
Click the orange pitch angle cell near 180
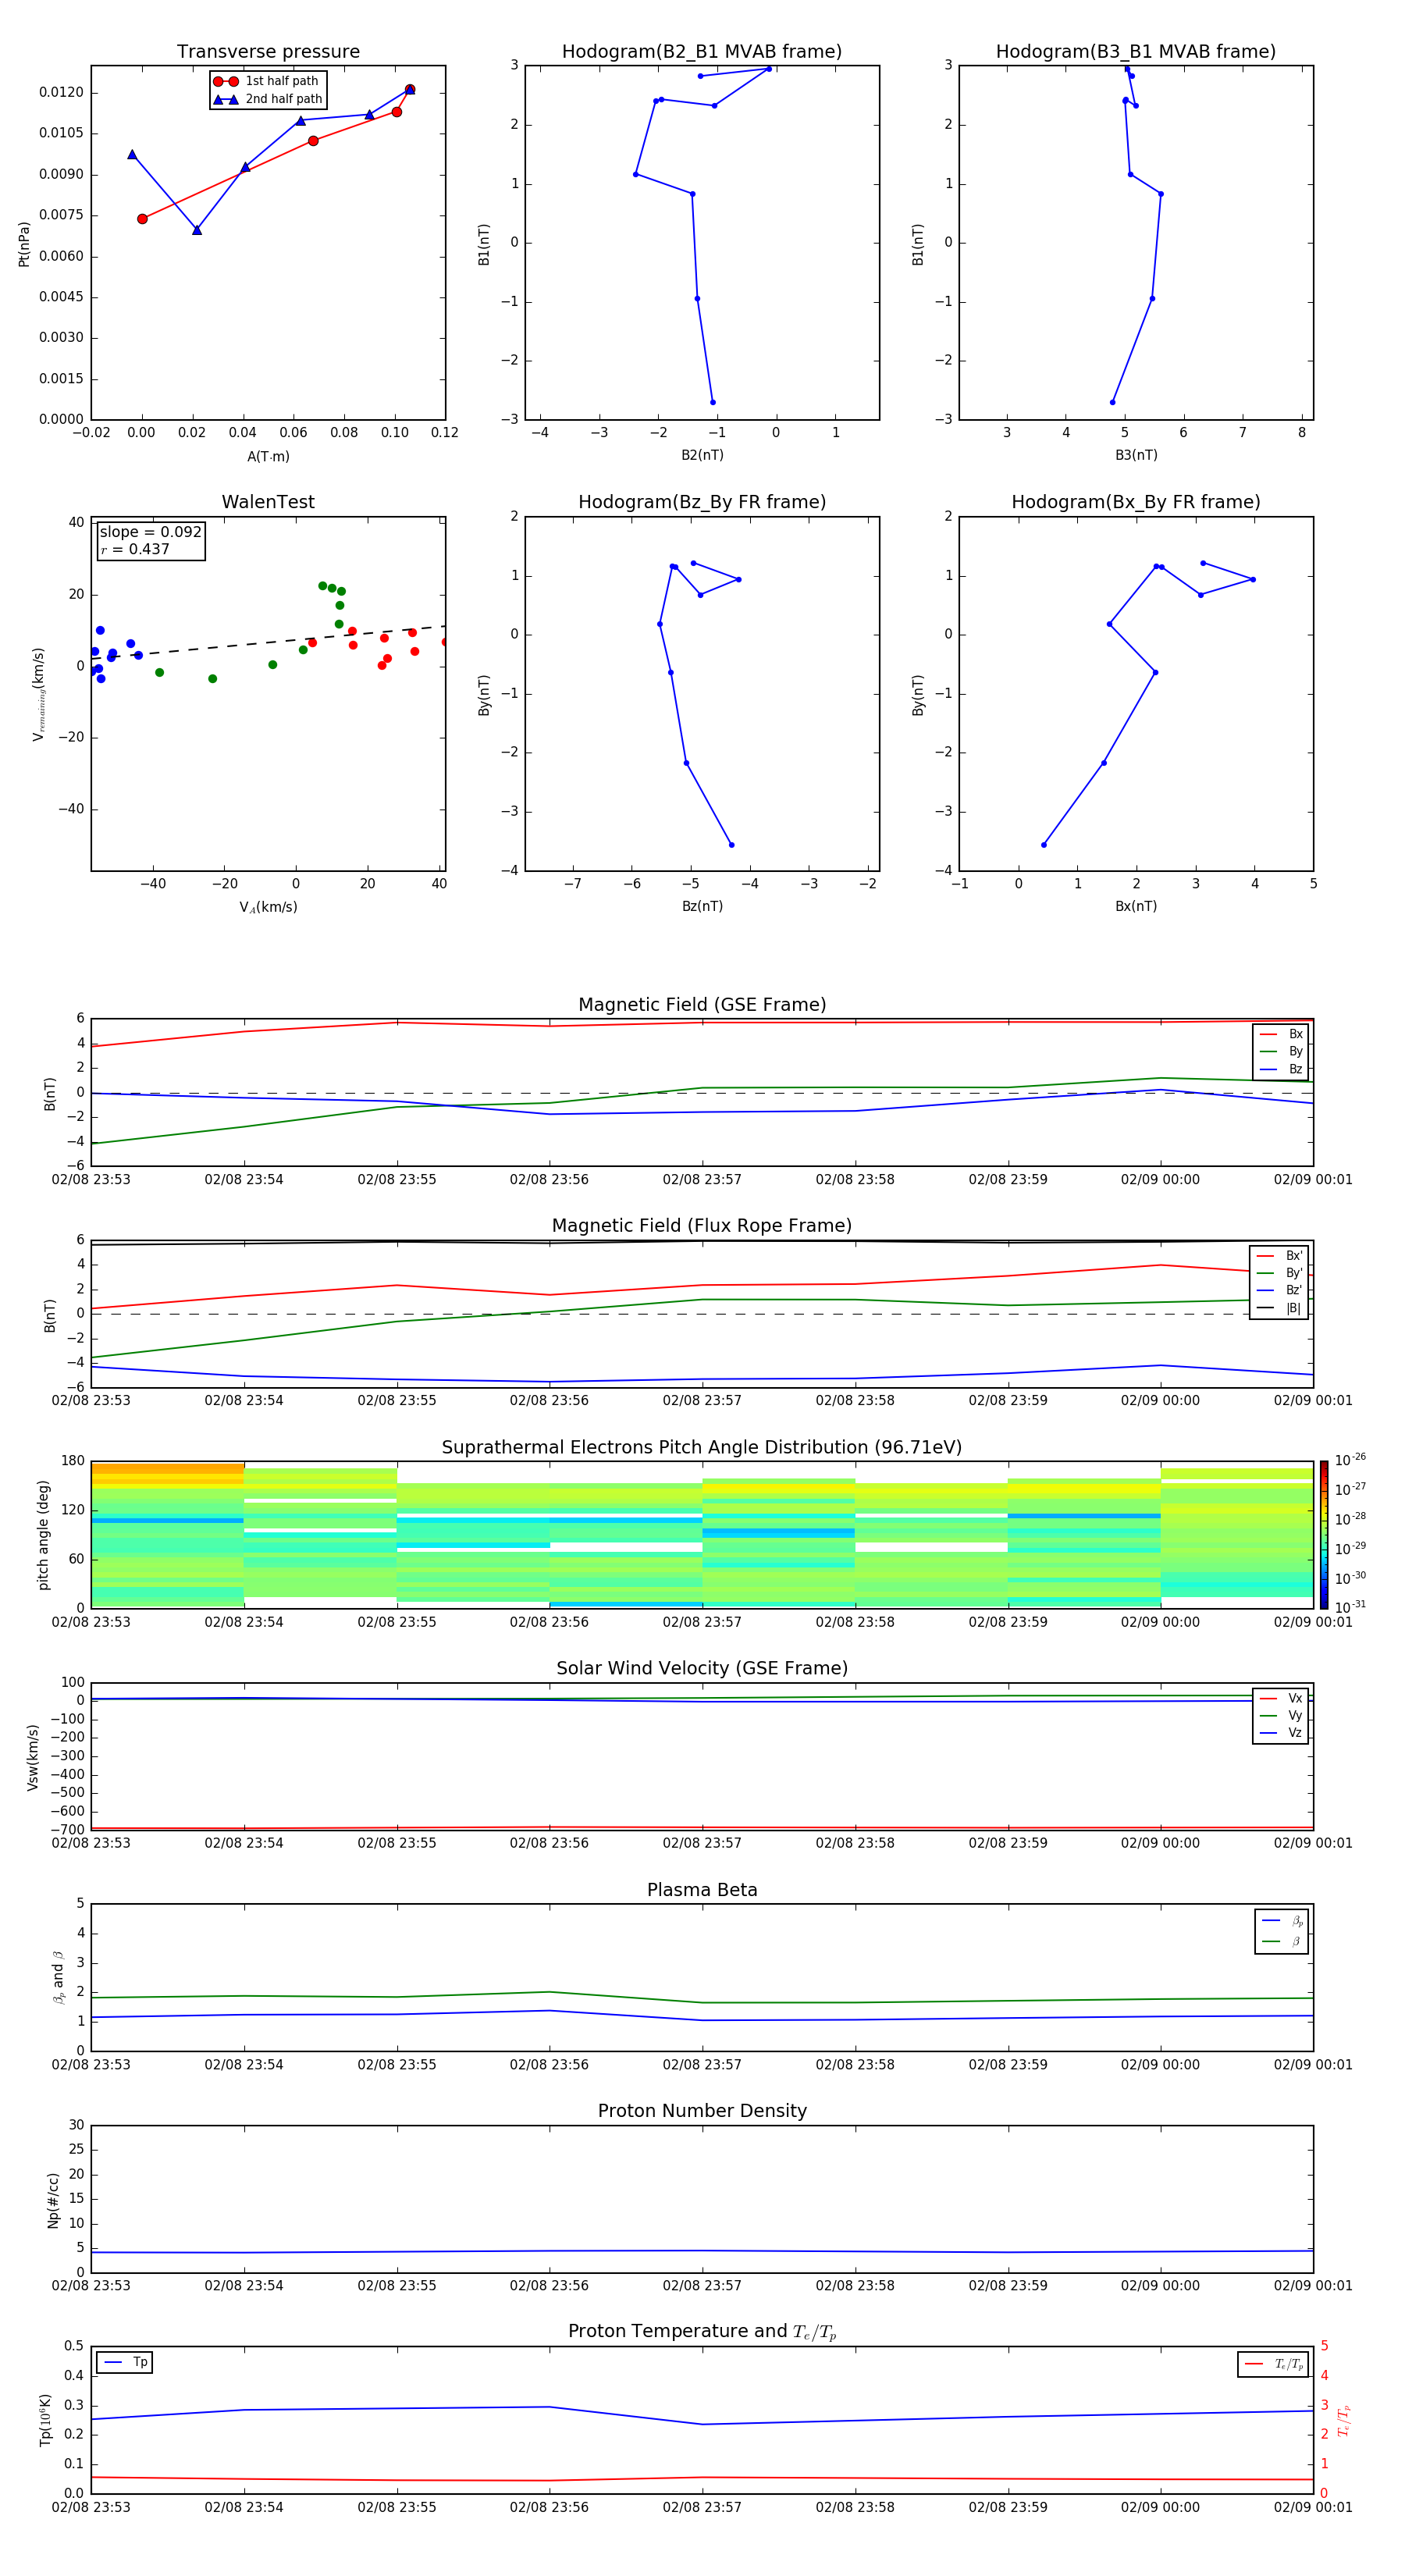pyautogui.click(x=167, y=1469)
